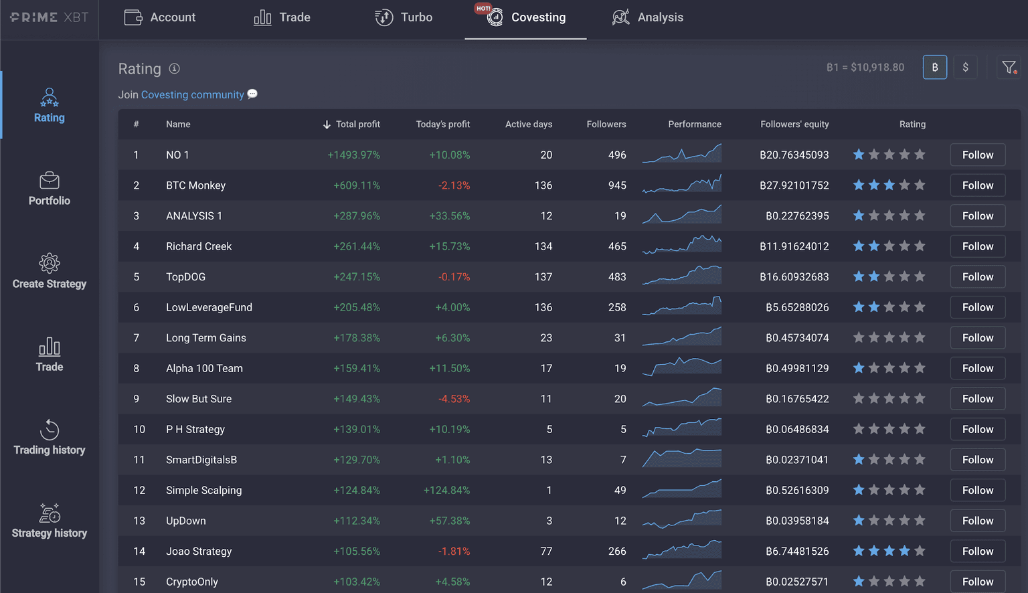
Task: Open the Covesting community link
Action: pyautogui.click(x=192, y=94)
